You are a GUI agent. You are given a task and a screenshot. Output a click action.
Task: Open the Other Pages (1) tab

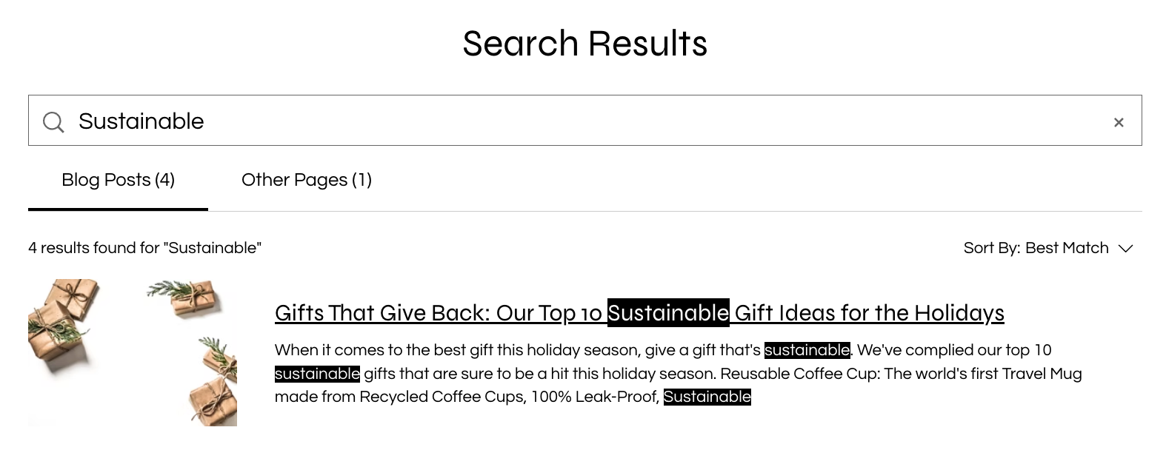coord(306,180)
